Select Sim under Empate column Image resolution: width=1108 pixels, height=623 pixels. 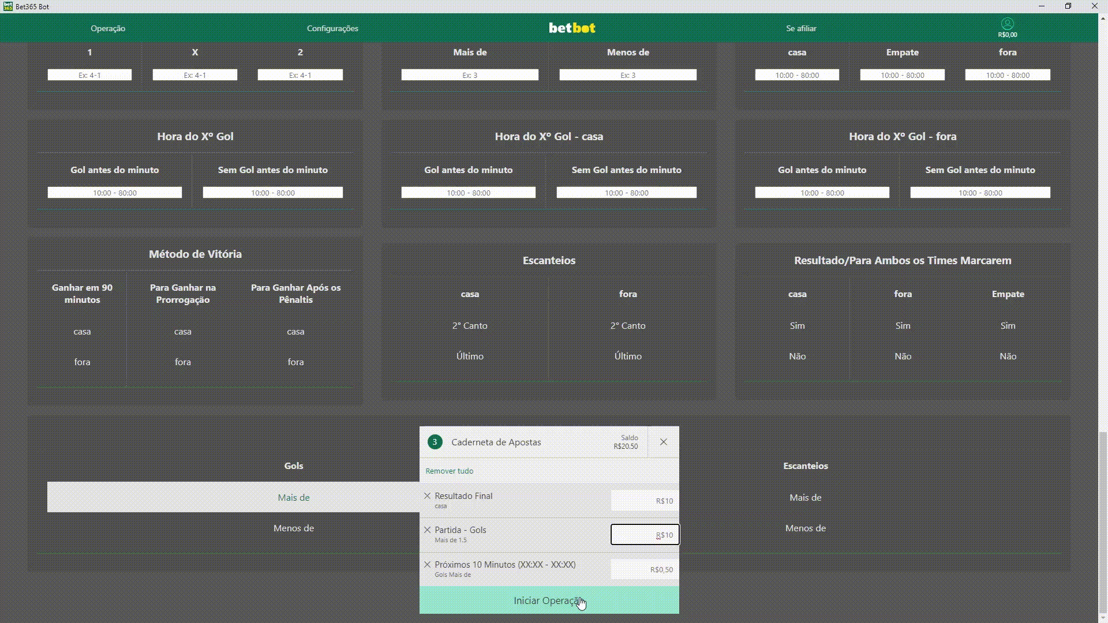[x=1008, y=326]
